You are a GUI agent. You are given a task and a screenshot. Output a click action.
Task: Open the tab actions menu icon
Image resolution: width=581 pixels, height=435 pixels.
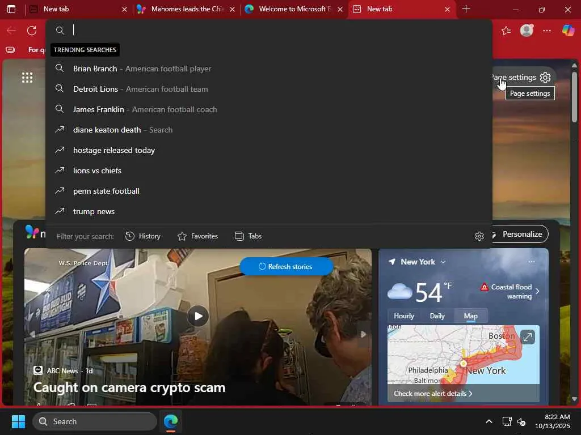11,9
